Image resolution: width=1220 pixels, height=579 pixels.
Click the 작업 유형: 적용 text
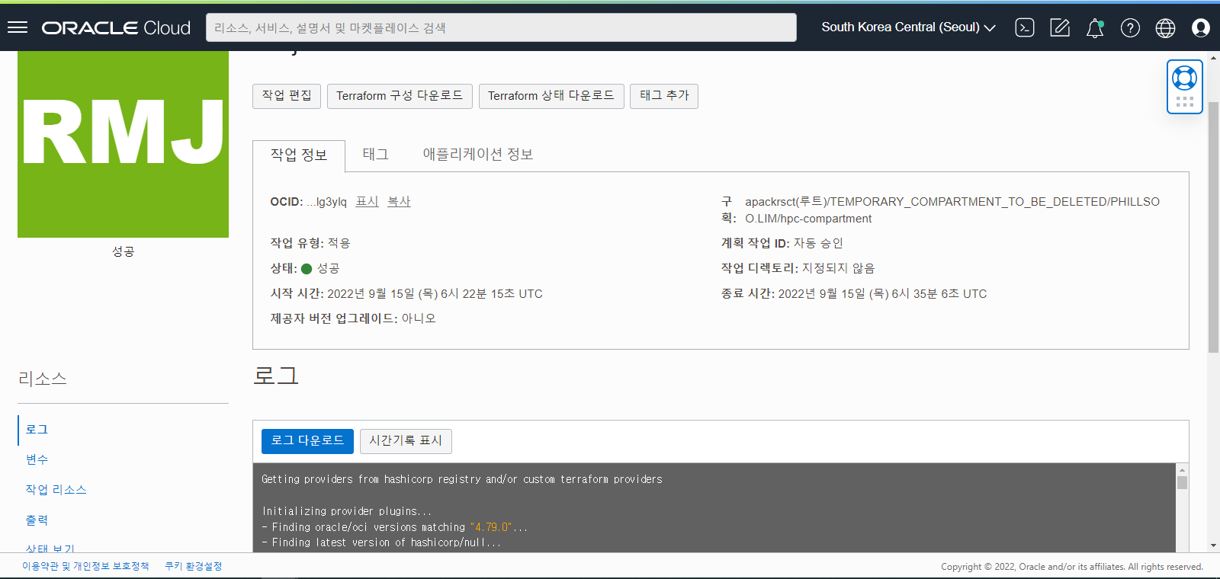tap(310, 243)
